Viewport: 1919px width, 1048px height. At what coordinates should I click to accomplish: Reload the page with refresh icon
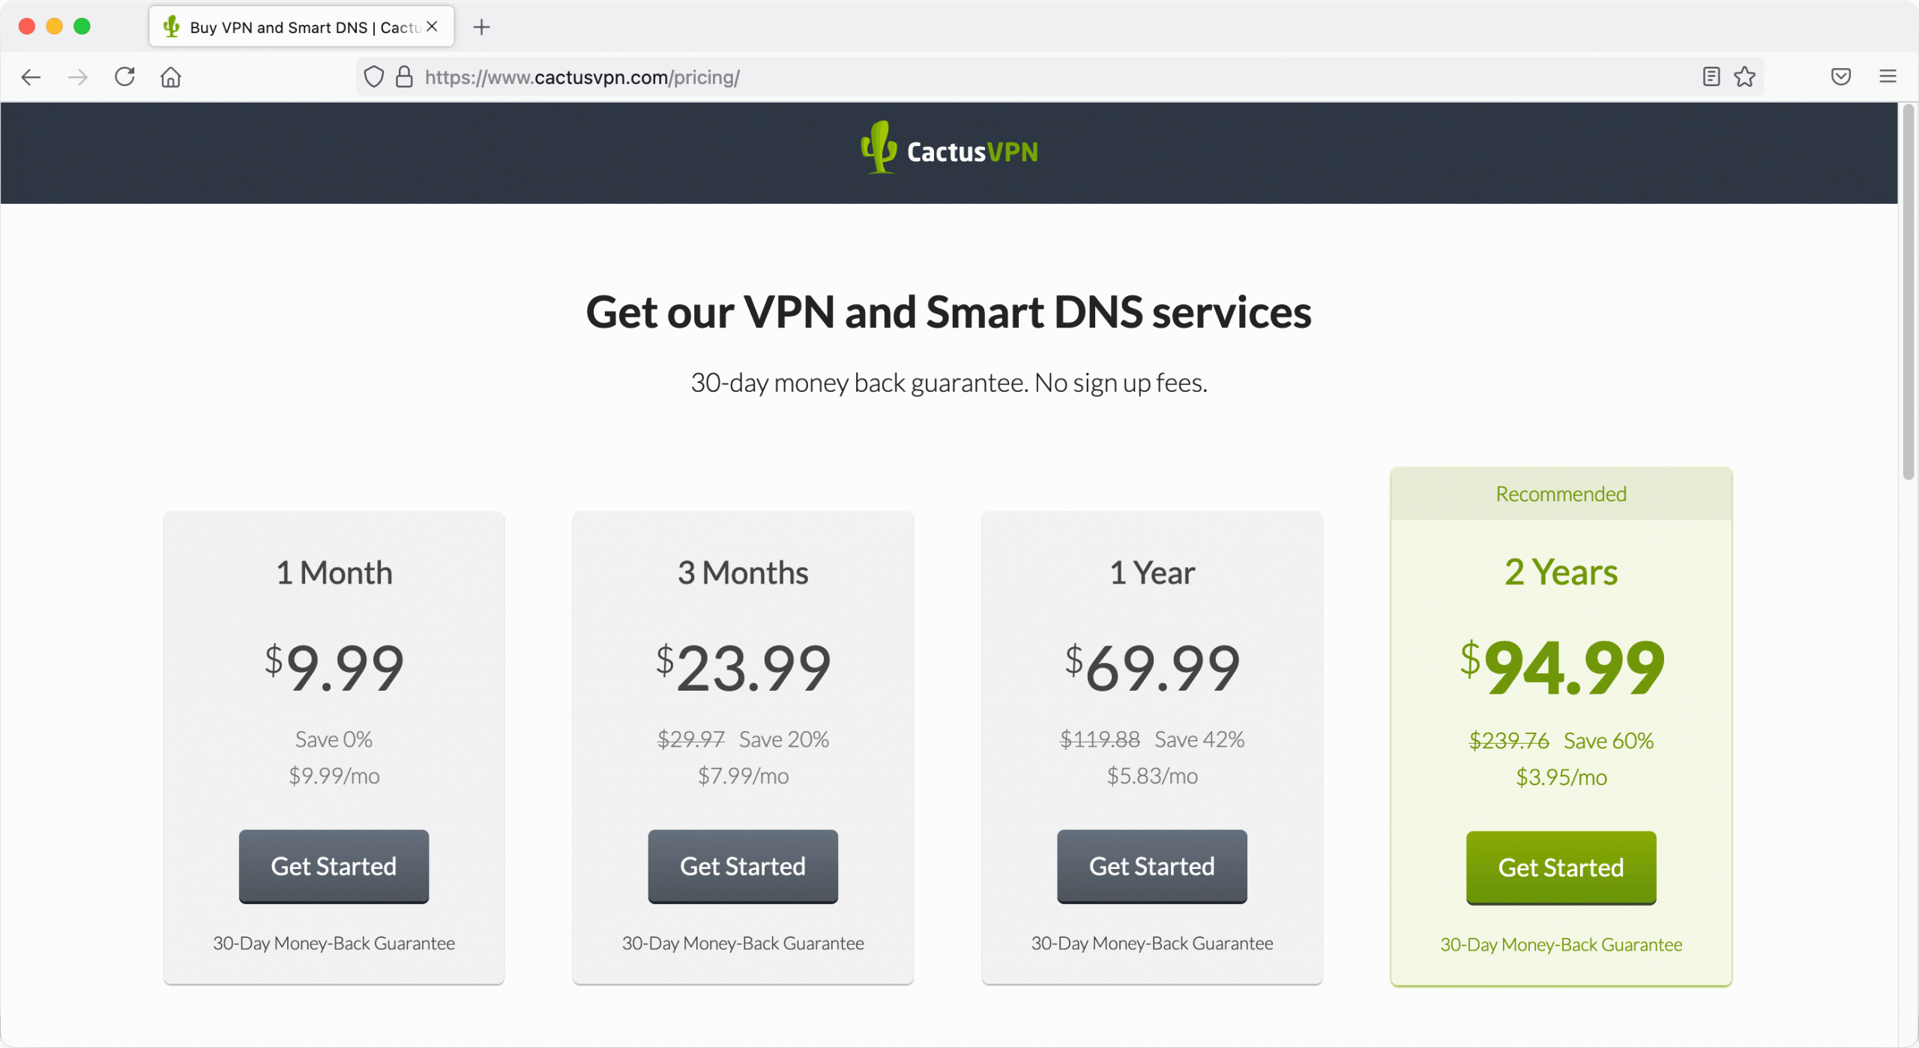pyautogui.click(x=124, y=76)
